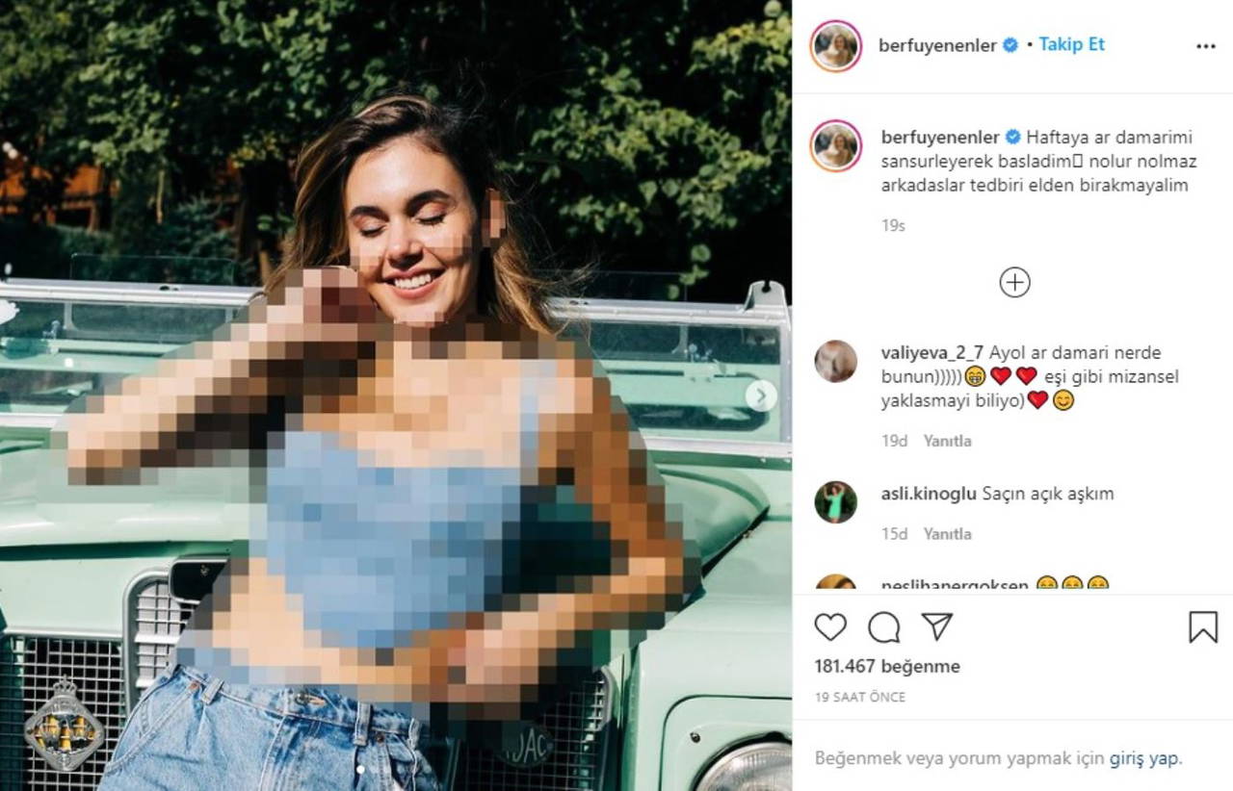This screenshot has height=791, width=1233.
Task: Open comments via speech bubble icon
Action: 883,627
